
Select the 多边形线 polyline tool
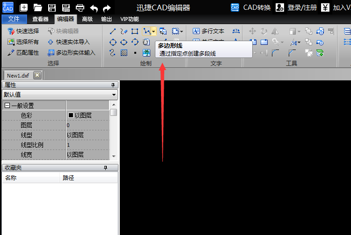[146, 31]
